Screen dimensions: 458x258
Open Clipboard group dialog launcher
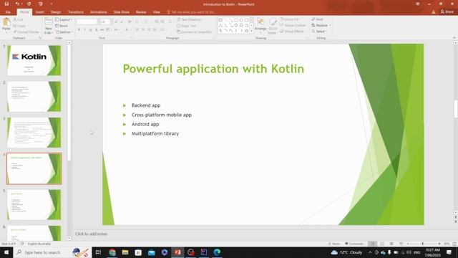(40, 38)
